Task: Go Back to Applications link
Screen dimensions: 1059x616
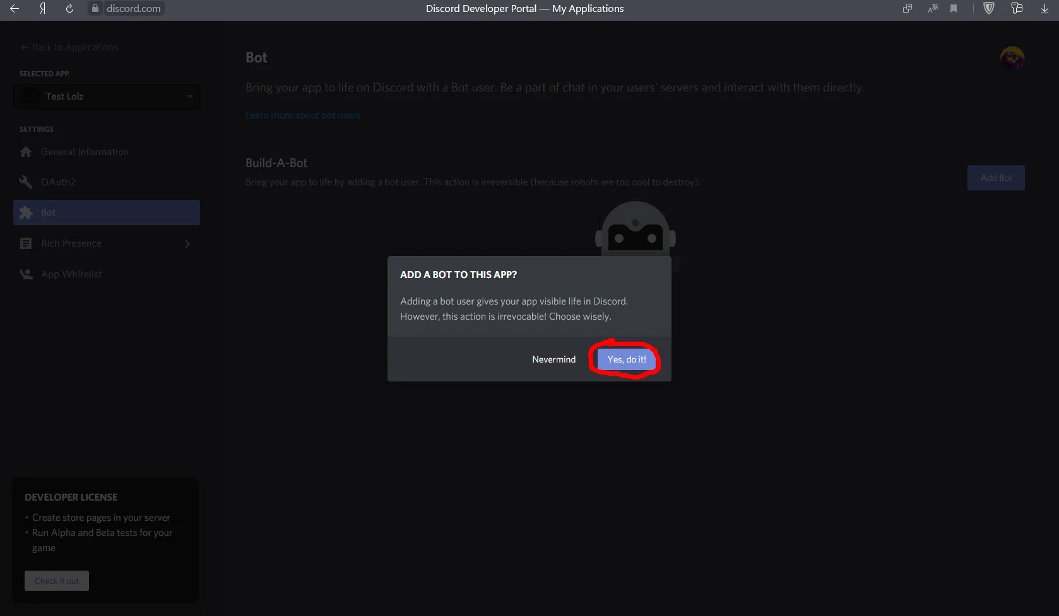Action: [69, 47]
